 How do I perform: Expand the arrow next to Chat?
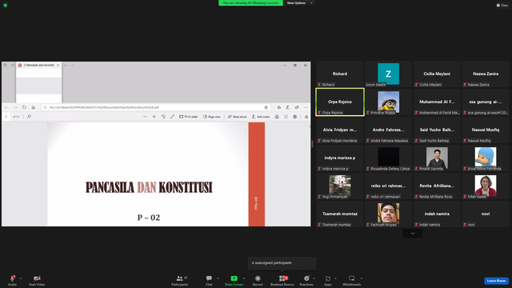pos(218,278)
